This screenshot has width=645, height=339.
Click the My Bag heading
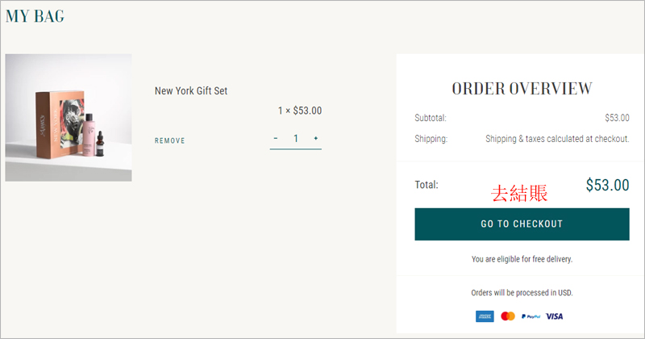click(35, 16)
